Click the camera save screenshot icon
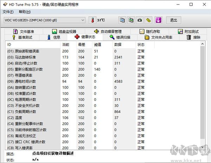 coord(140,20)
